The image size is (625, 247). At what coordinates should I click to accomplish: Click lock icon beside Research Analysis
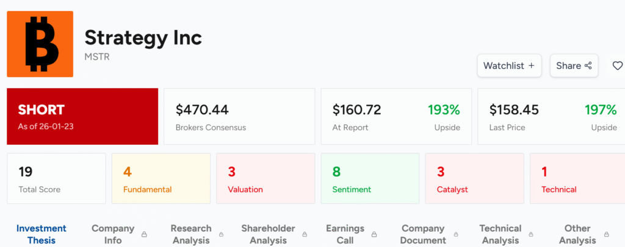[x=222, y=234]
